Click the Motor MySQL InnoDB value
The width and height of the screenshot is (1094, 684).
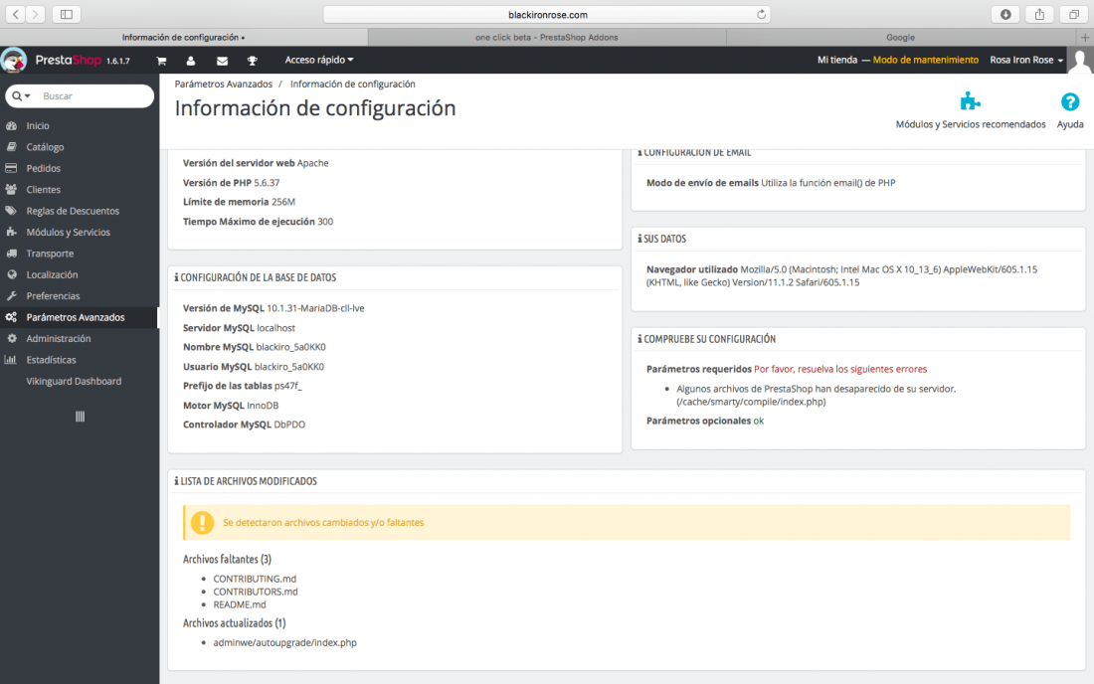pyautogui.click(x=263, y=405)
